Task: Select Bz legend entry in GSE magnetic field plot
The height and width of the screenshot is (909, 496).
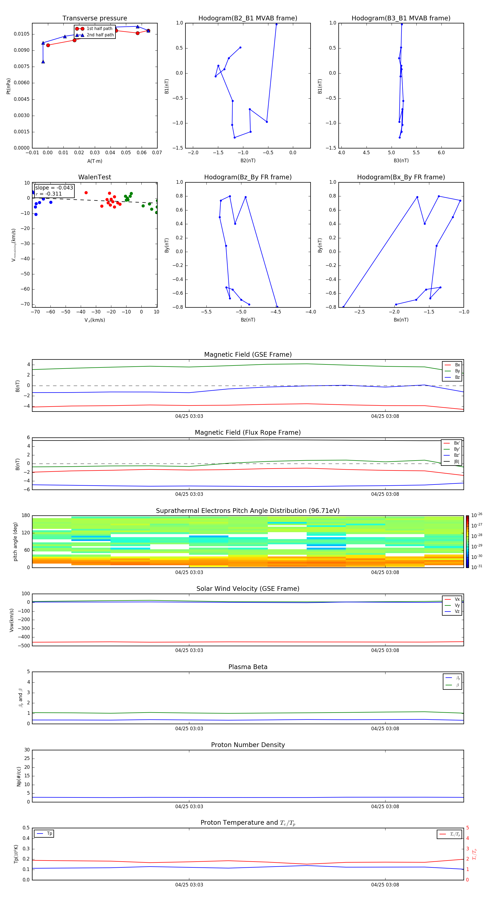Action: click(x=452, y=377)
